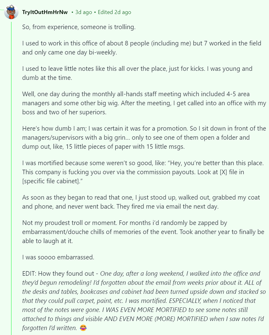Click the paragraph starting "As soon as they began"
This screenshot has height=335, width=269.
pyautogui.click(x=141, y=202)
